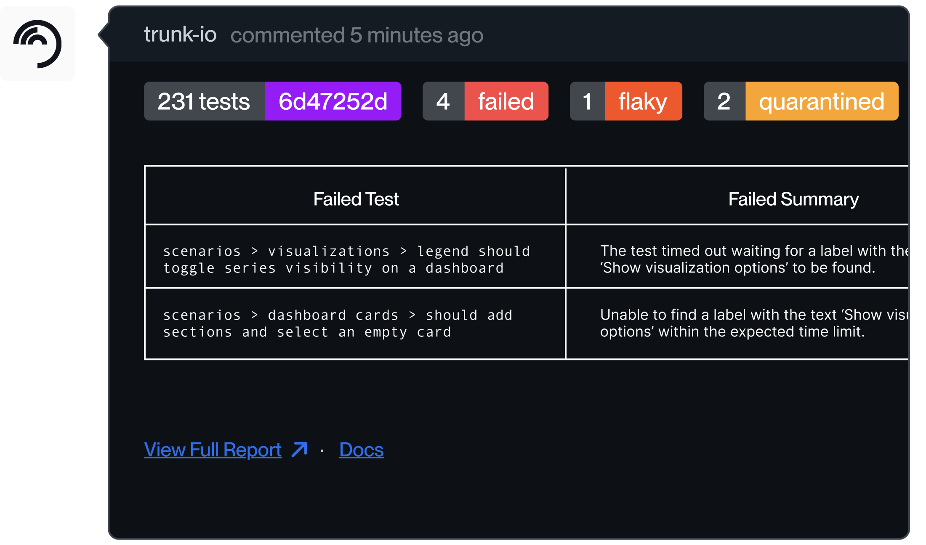Click the purple 6d47252d commit hash badge
The width and height of the screenshot is (926, 545).
[x=333, y=101]
